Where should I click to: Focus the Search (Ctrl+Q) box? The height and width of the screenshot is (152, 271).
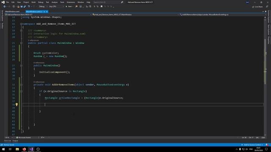click(106, 2)
